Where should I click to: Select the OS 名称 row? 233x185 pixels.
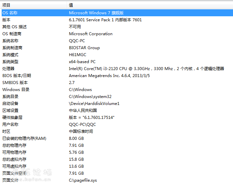point(117,13)
